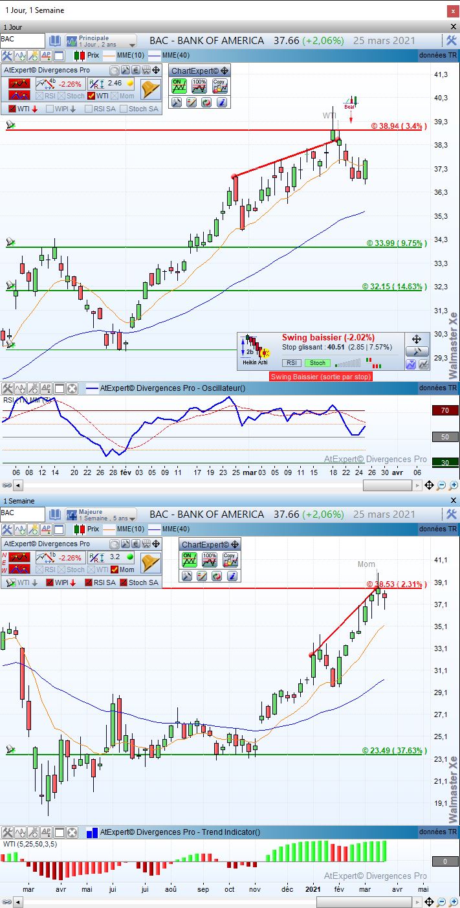460x908 pixels.
Task: Click the blue Oscillateur line swatch in the oscillator header
Action: click(x=92, y=388)
